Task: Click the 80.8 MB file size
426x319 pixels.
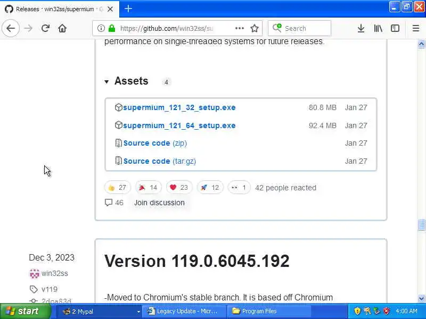Action: click(x=323, y=107)
